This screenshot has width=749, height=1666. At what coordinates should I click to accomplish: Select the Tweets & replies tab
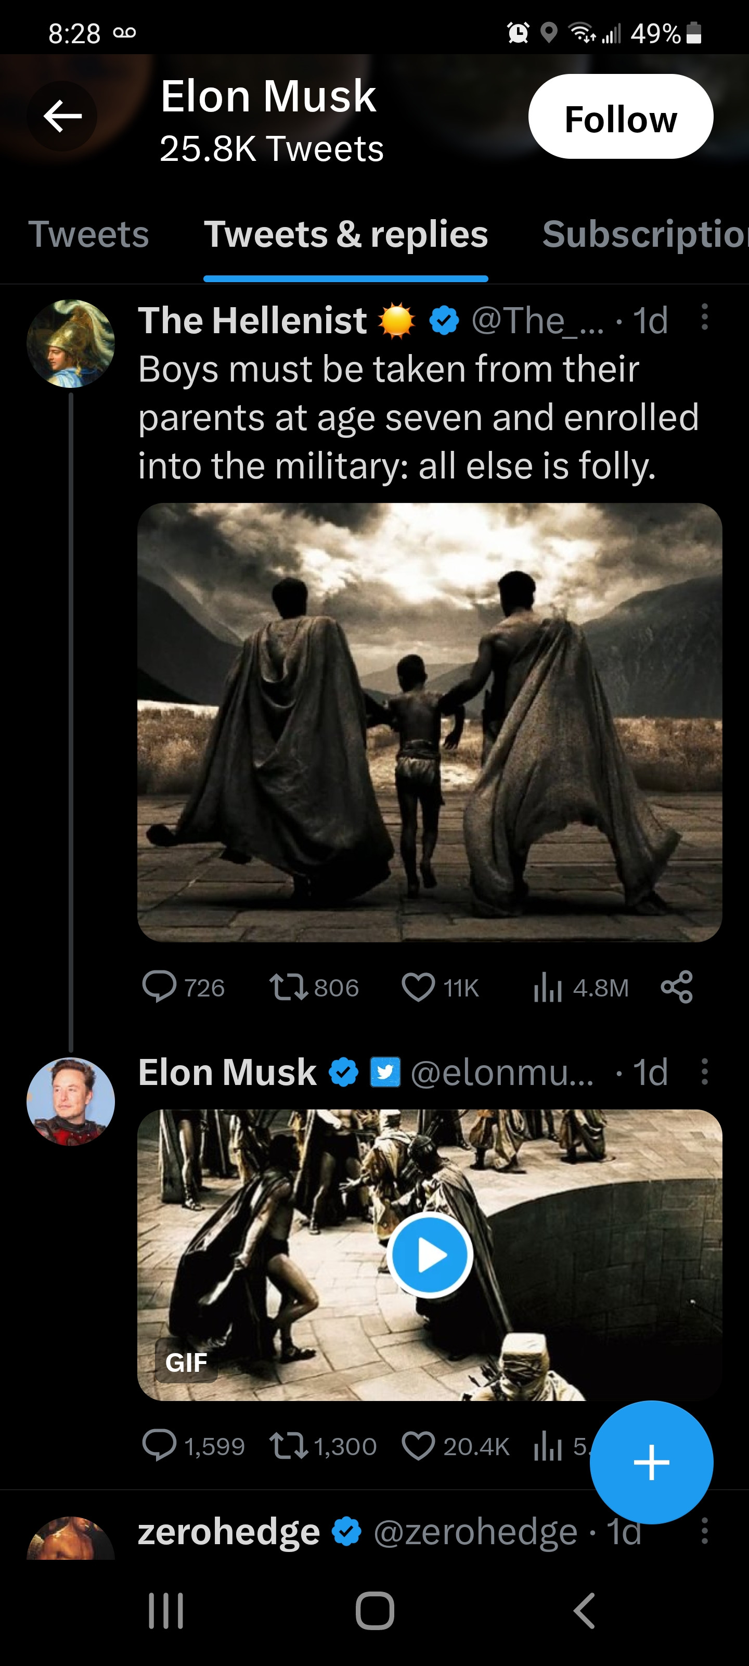click(346, 234)
